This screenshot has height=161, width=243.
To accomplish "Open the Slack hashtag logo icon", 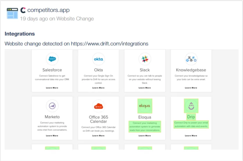I will click(145, 59).
